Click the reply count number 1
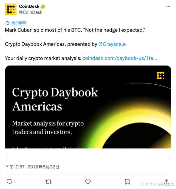This screenshot has width=176, height=189. [x=15, y=182]
